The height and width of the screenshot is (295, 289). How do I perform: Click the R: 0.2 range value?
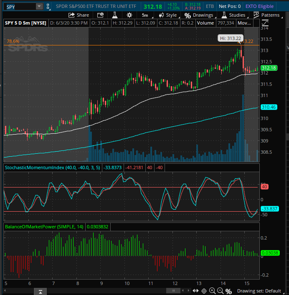(x=188, y=23)
